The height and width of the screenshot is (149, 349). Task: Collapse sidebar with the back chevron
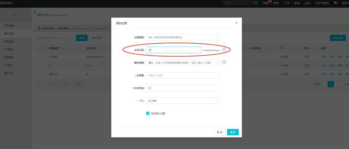(x=14, y=15)
